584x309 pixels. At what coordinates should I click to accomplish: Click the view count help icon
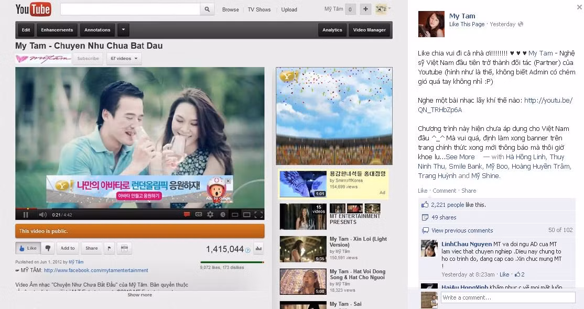click(x=247, y=250)
